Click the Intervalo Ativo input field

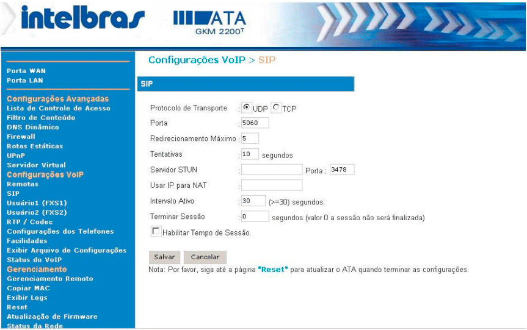253,201
